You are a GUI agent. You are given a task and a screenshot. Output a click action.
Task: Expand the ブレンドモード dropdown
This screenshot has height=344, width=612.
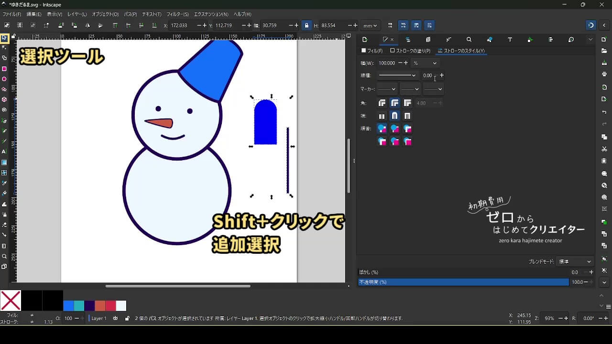click(x=575, y=262)
